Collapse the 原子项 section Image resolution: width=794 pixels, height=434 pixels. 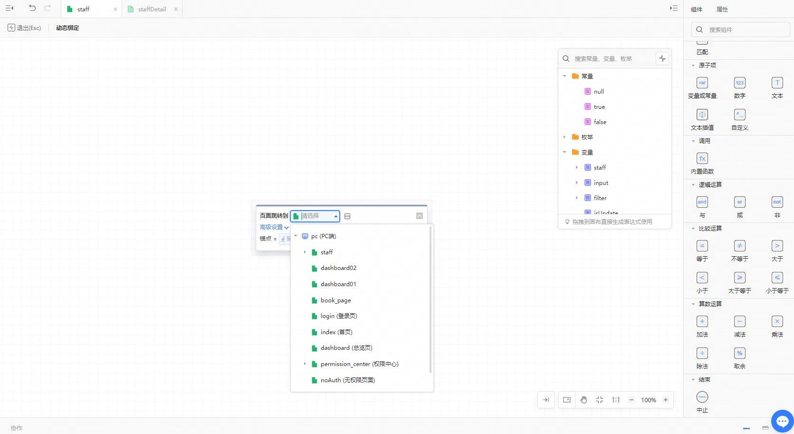(693, 66)
